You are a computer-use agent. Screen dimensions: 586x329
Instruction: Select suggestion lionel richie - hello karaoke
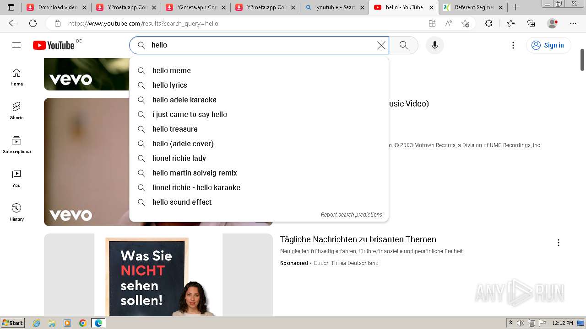259,187
